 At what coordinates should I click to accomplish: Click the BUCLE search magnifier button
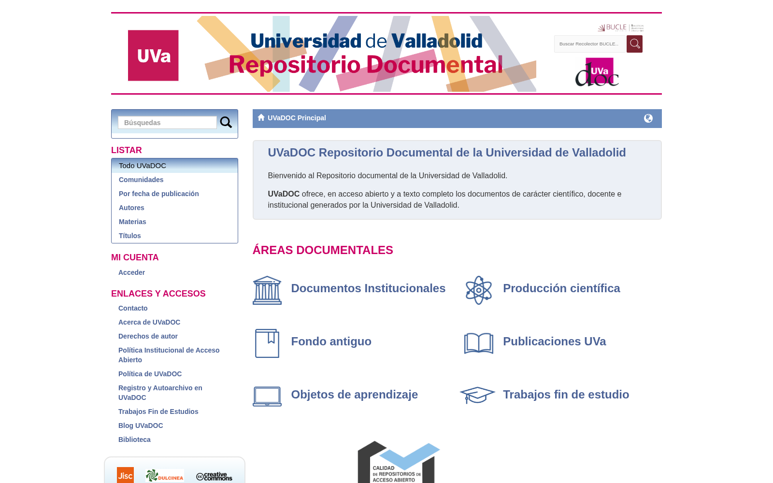click(634, 44)
